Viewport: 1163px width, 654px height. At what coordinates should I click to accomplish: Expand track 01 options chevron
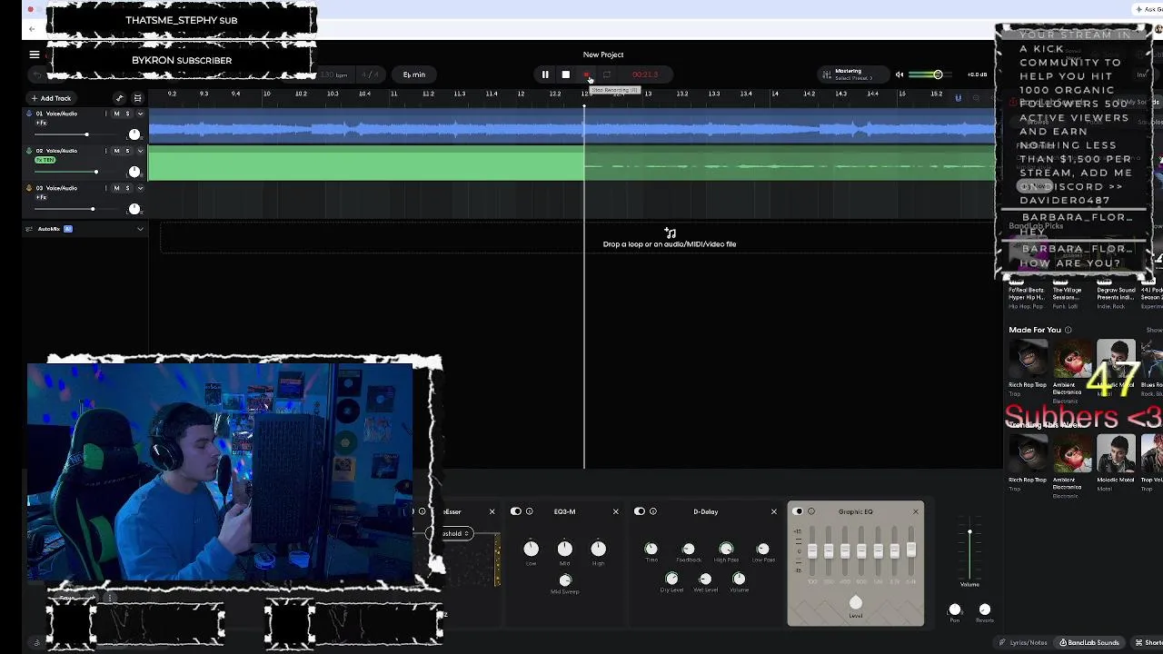tap(140, 114)
